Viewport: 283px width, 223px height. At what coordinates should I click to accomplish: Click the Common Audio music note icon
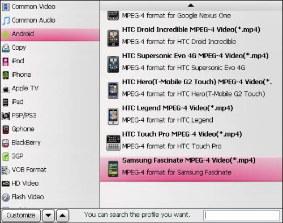click(x=6, y=20)
